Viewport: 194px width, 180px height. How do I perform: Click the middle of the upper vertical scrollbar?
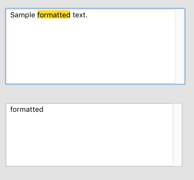click(180, 46)
